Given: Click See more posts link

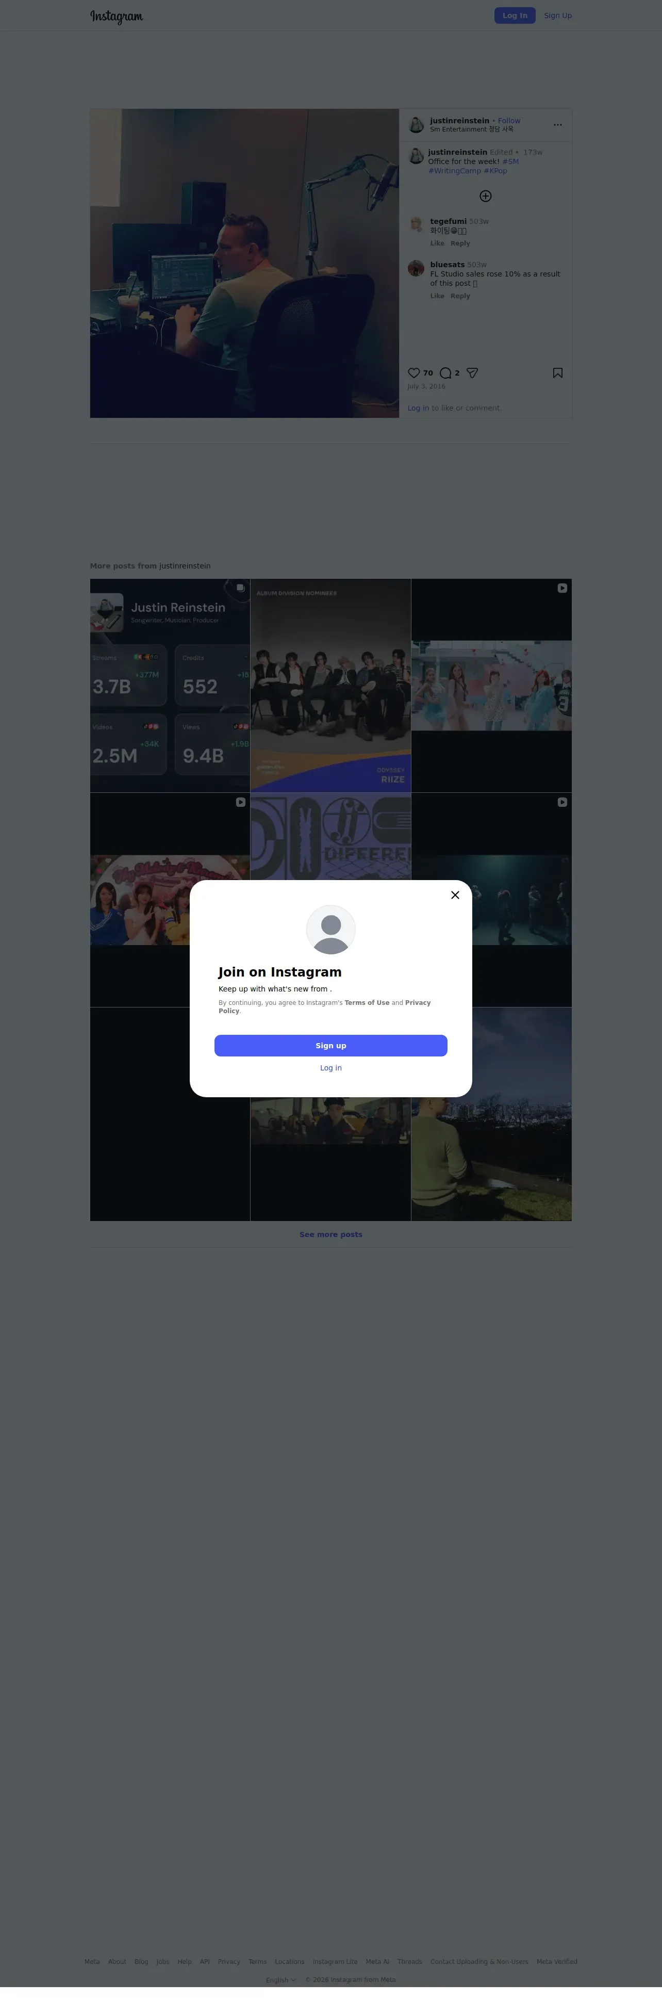Looking at the screenshot, I should click(331, 1234).
